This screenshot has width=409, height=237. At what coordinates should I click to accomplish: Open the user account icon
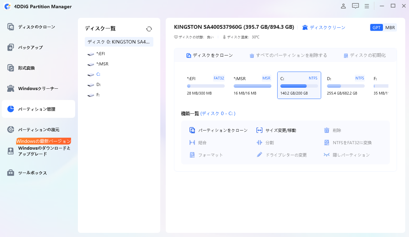[343, 6]
